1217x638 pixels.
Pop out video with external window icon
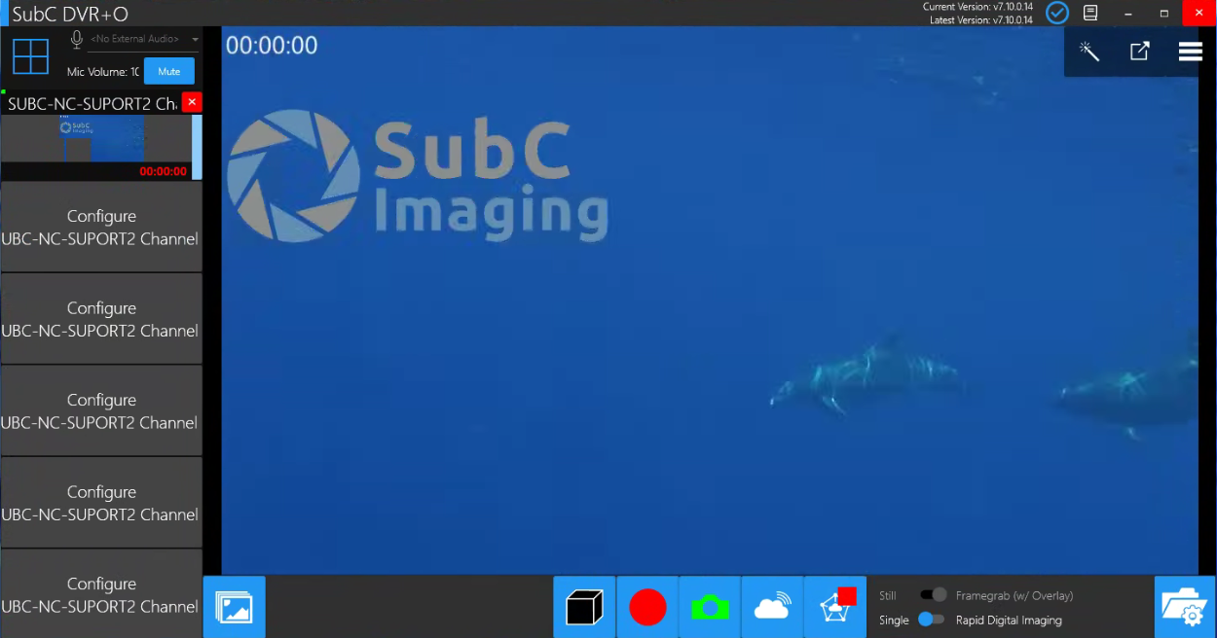click(1140, 52)
